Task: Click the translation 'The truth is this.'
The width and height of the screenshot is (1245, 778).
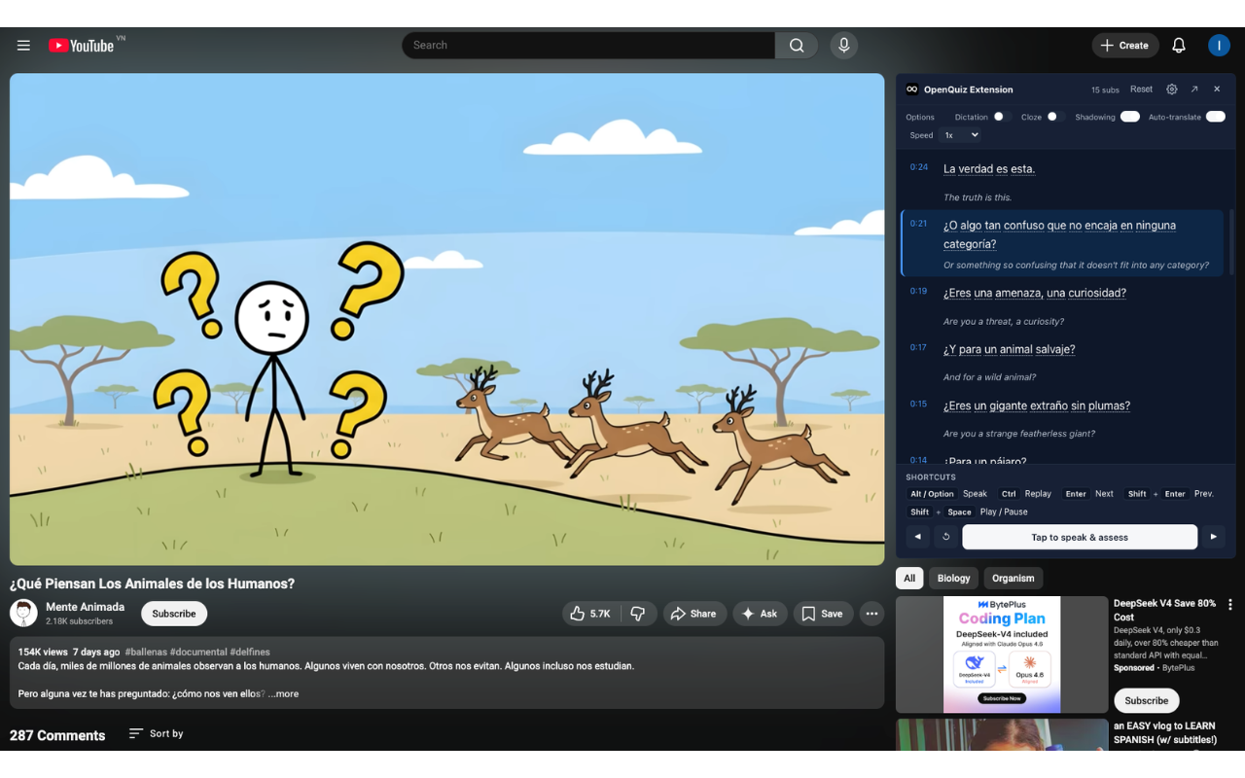Action: pyautogui.click(x=978, y=197)
